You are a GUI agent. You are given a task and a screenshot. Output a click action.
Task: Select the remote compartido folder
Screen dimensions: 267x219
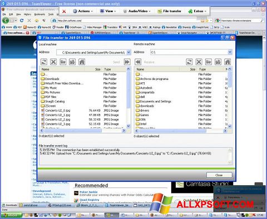click(x=145, y=92)
